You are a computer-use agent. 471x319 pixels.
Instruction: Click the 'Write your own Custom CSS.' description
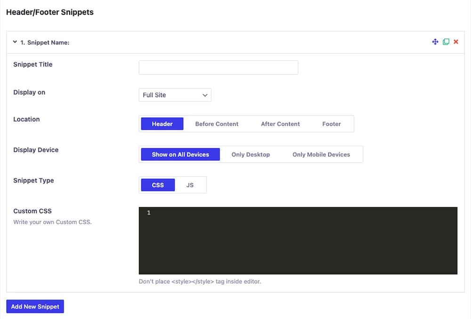(x=53, y=222)
